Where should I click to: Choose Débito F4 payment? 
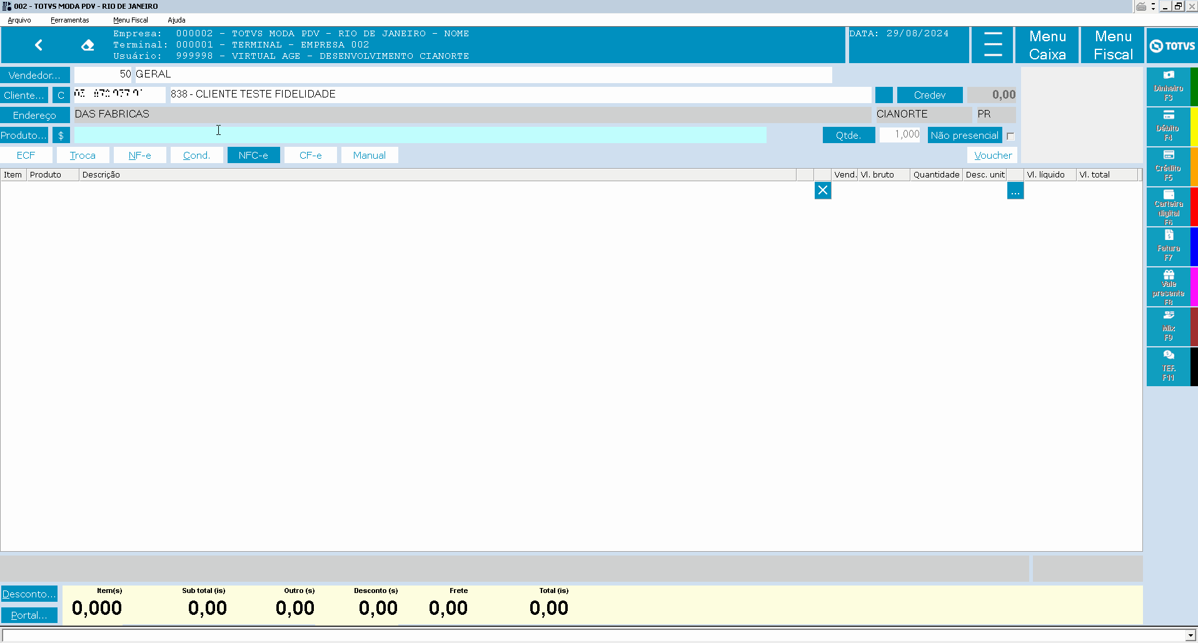(x=1168, y=126)
